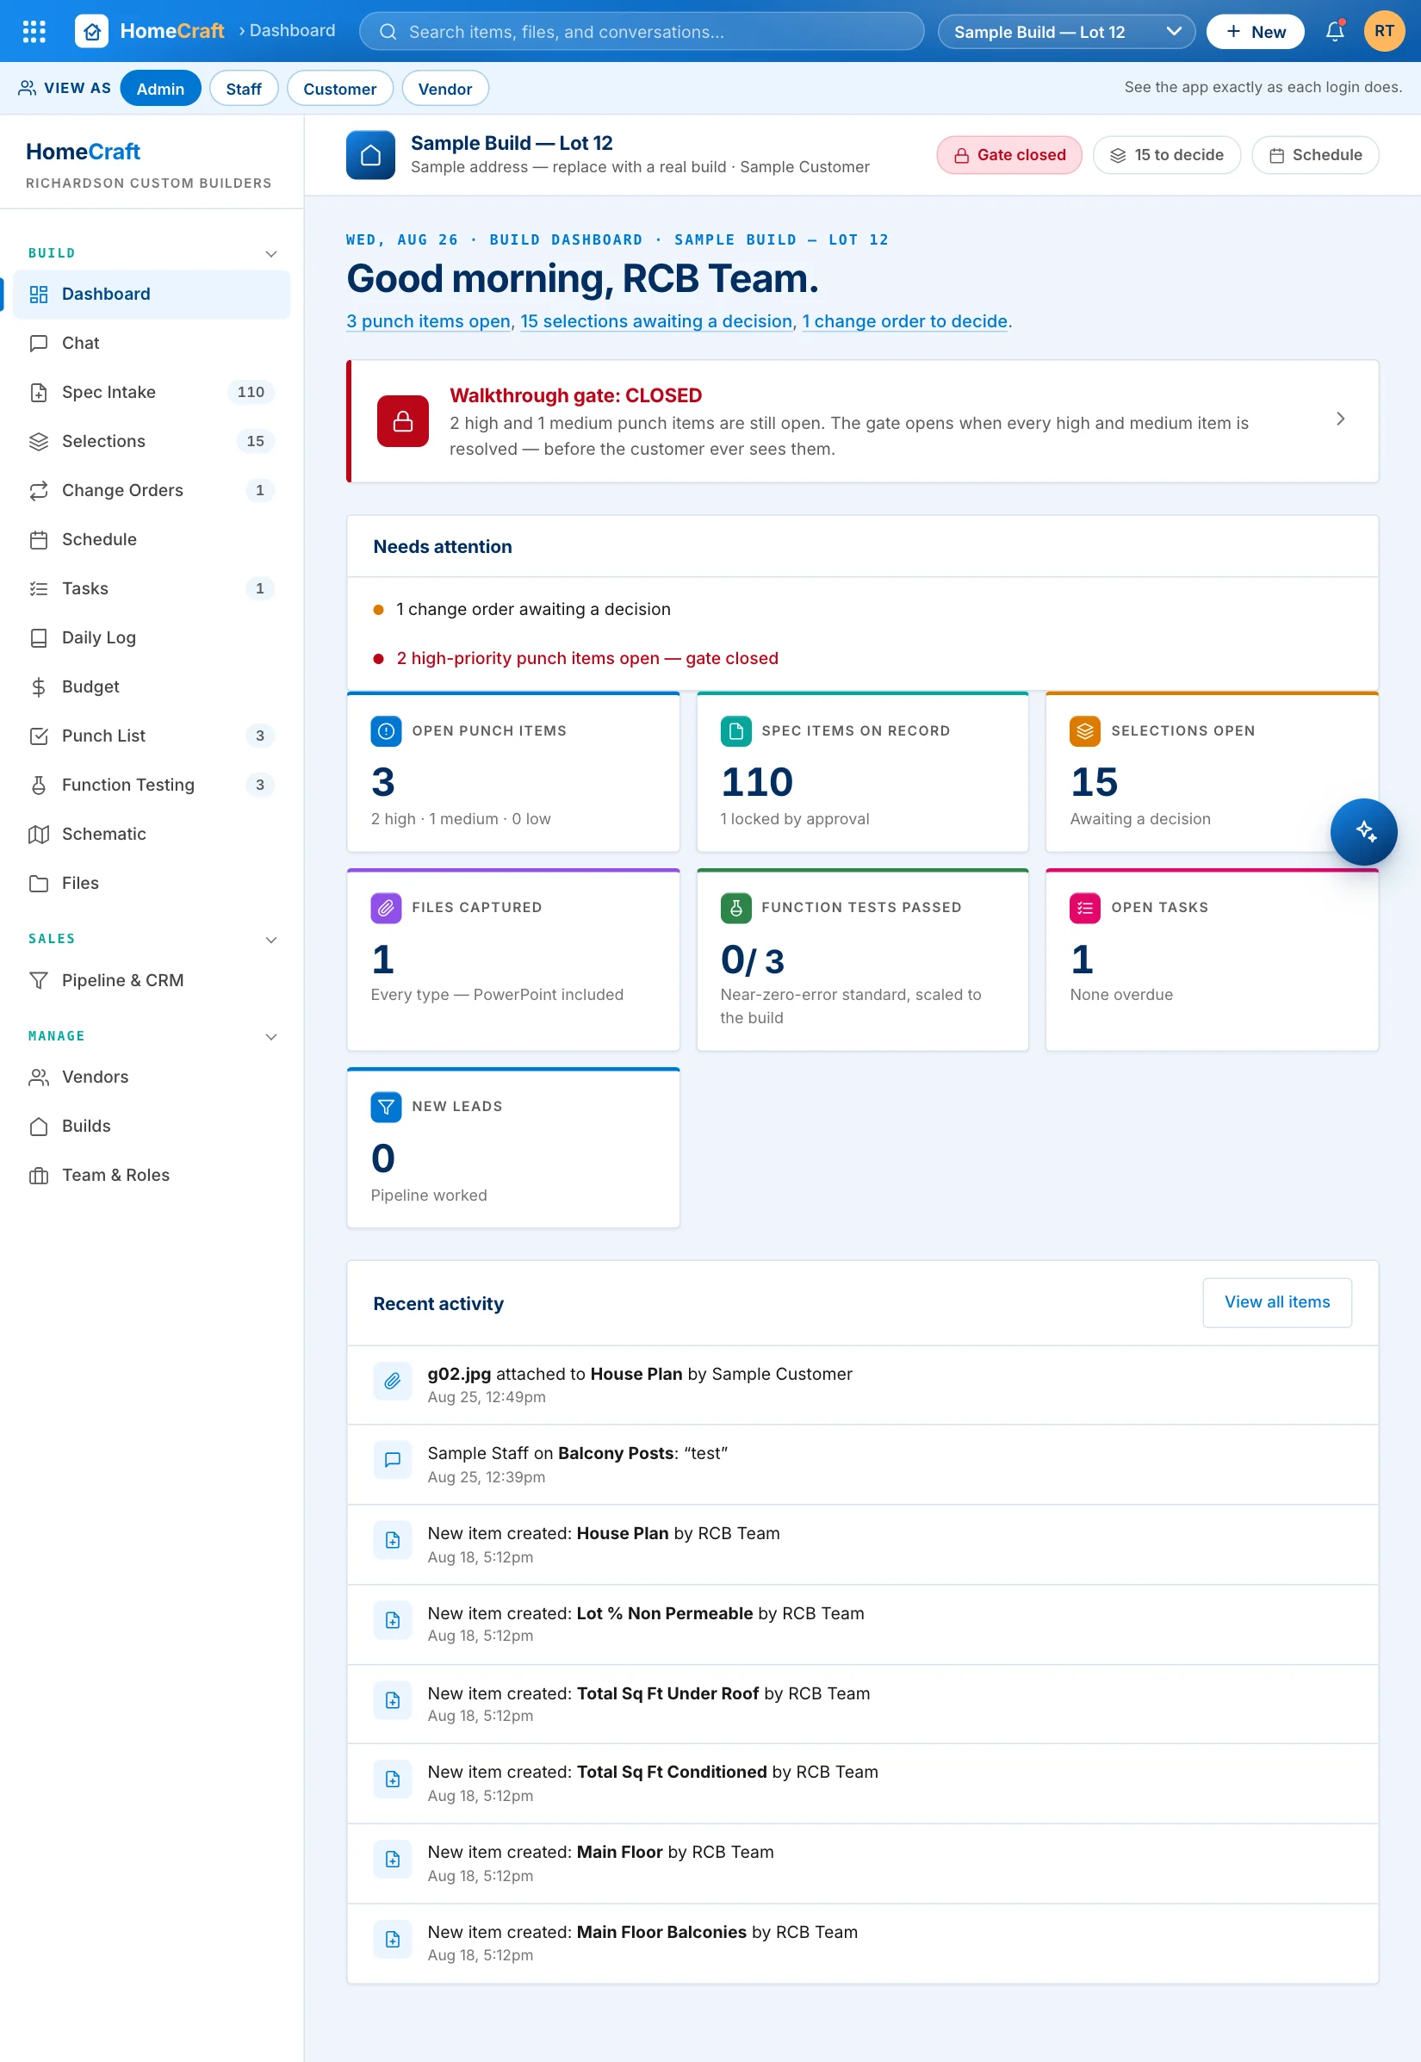Switch view to Admin role
Screen dimensions: 1421x2062
160,88
